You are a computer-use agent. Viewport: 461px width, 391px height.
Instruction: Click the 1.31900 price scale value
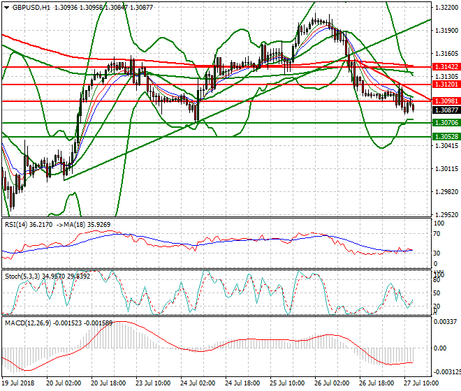(x=446, y=31)
